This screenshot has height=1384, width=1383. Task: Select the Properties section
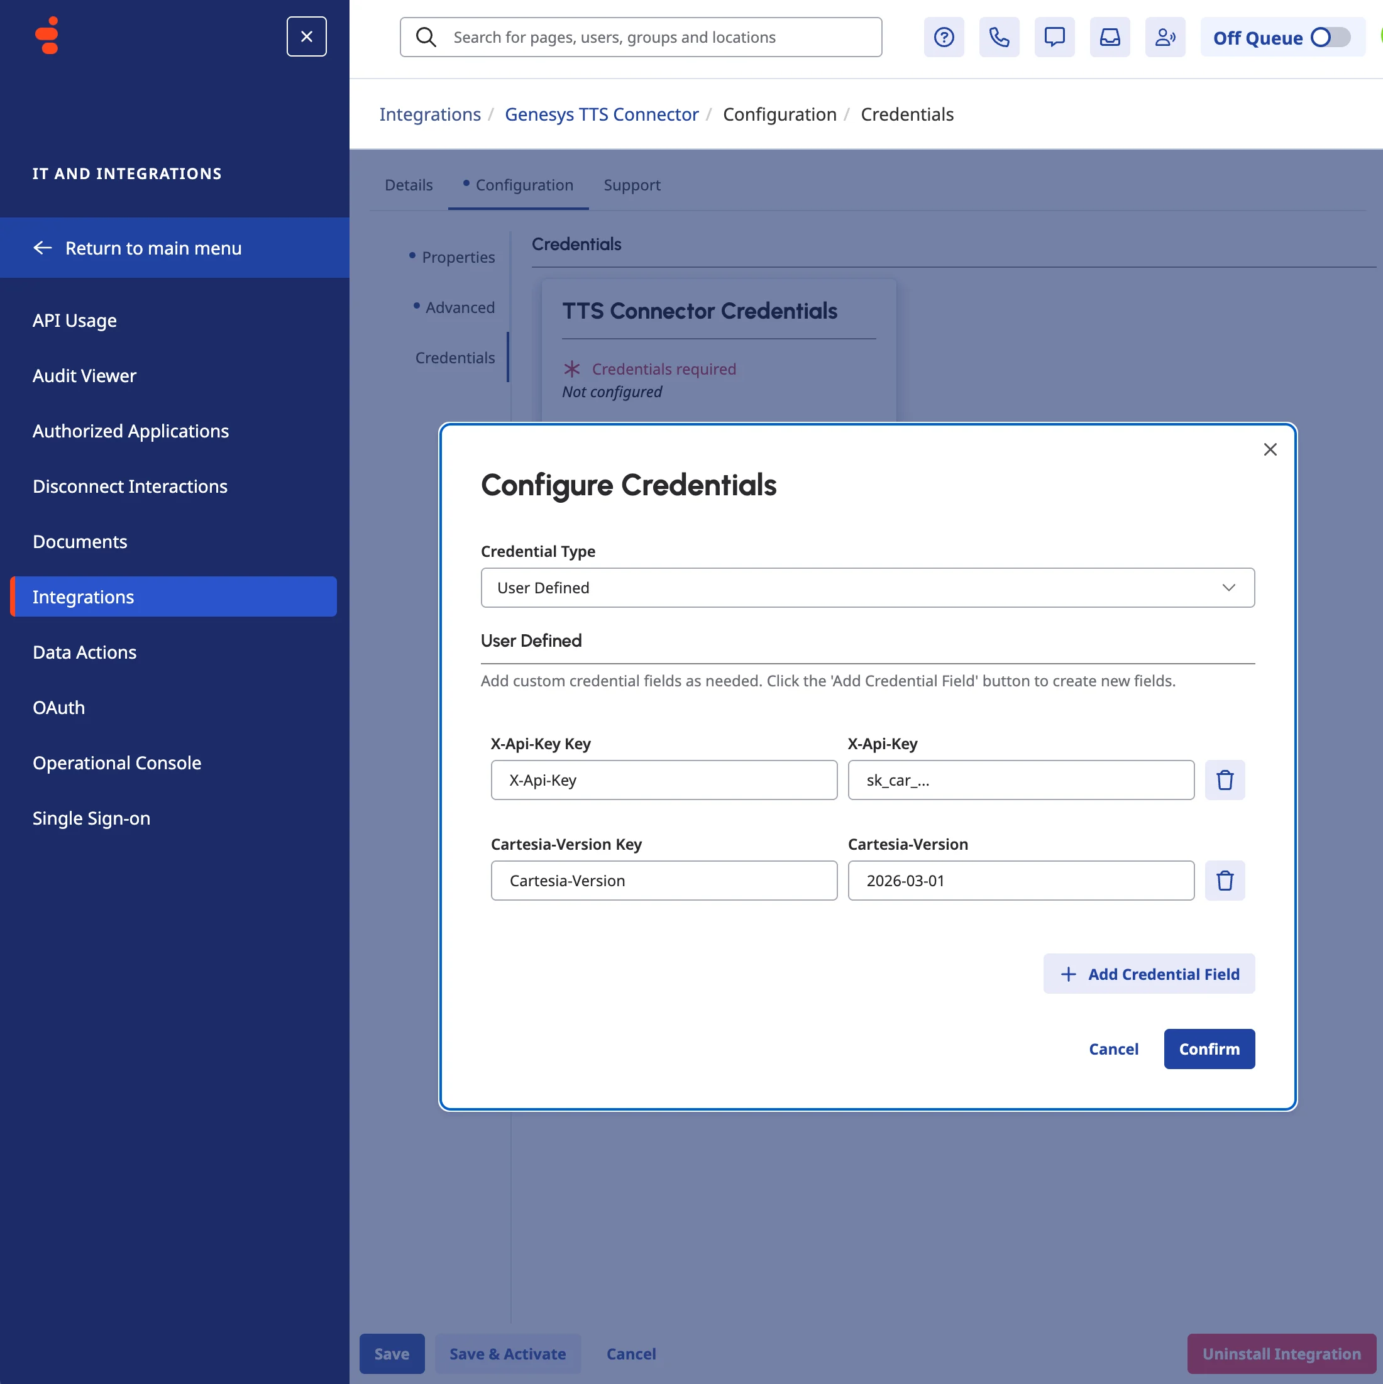(458, 257)
